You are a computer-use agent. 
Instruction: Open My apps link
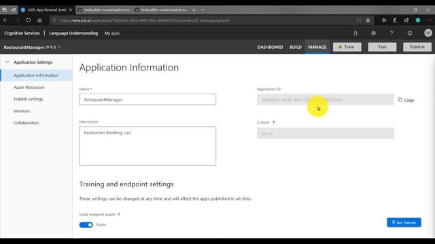pos(112,33)
